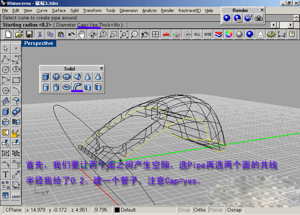Open a file with folder icon

19,34
